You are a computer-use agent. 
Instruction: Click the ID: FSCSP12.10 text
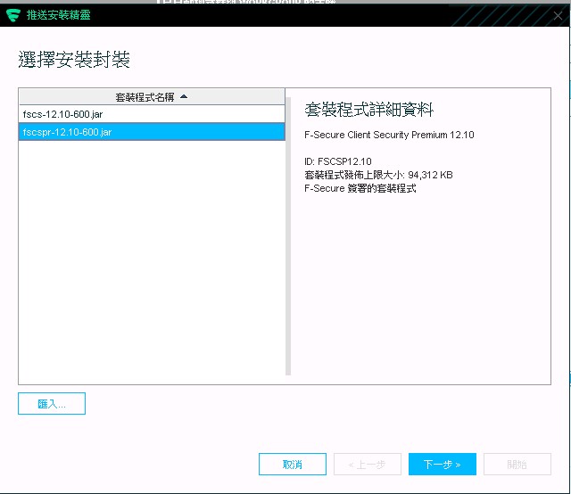coord(337,161)
